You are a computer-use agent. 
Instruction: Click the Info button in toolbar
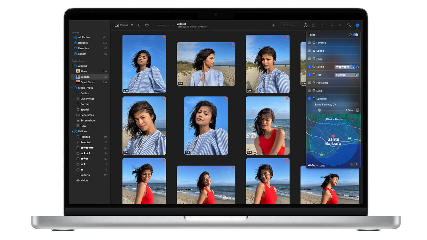coord(305,25)
